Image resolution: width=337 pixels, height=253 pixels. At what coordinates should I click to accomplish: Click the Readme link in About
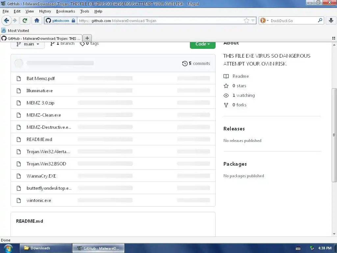tap(236, 76)
